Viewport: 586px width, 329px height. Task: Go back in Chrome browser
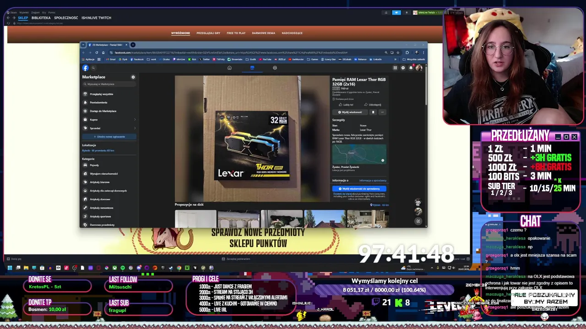(x=84, y=53)
